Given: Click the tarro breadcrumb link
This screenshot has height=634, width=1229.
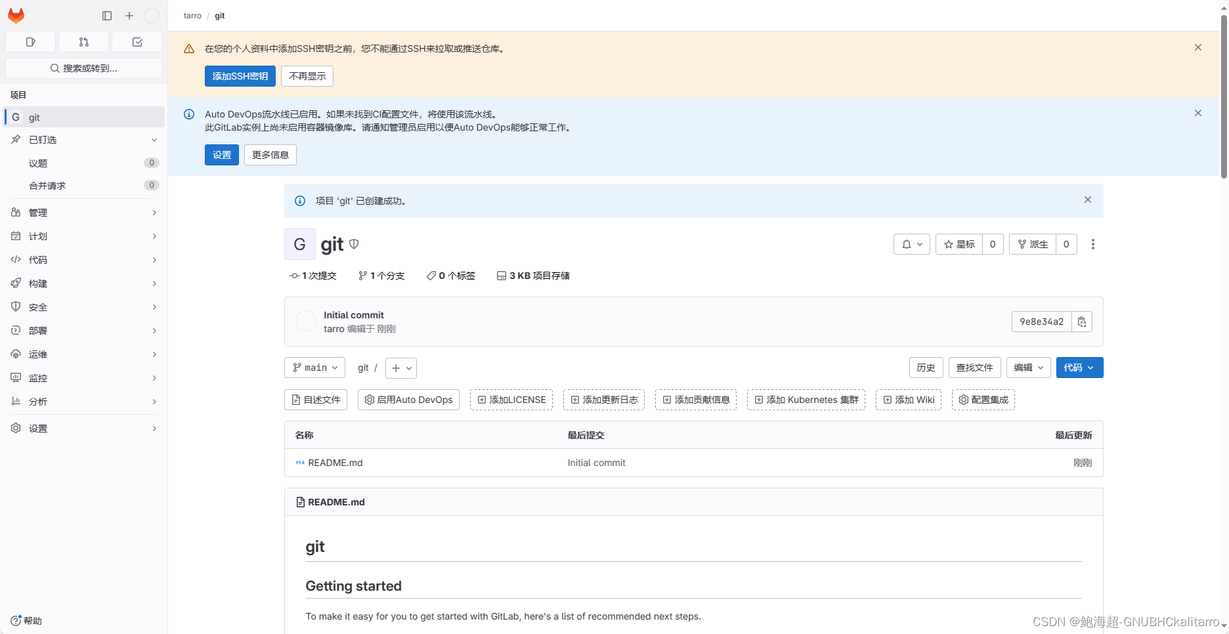Looking at the screenshot, I should coord(192,16).
